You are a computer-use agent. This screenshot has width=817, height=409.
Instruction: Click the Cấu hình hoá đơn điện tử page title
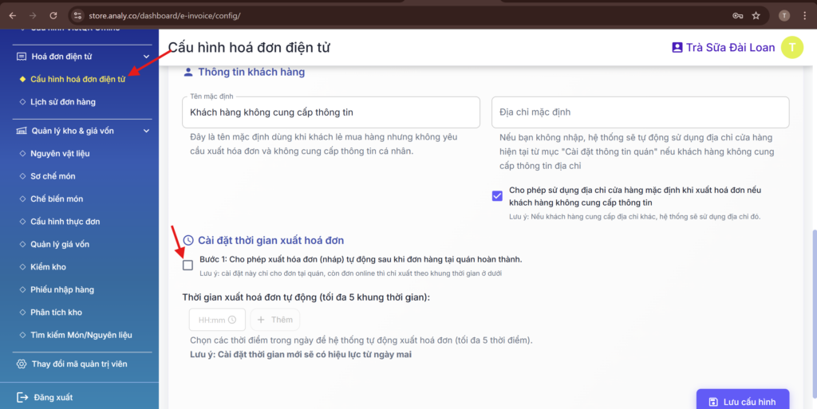249,48
